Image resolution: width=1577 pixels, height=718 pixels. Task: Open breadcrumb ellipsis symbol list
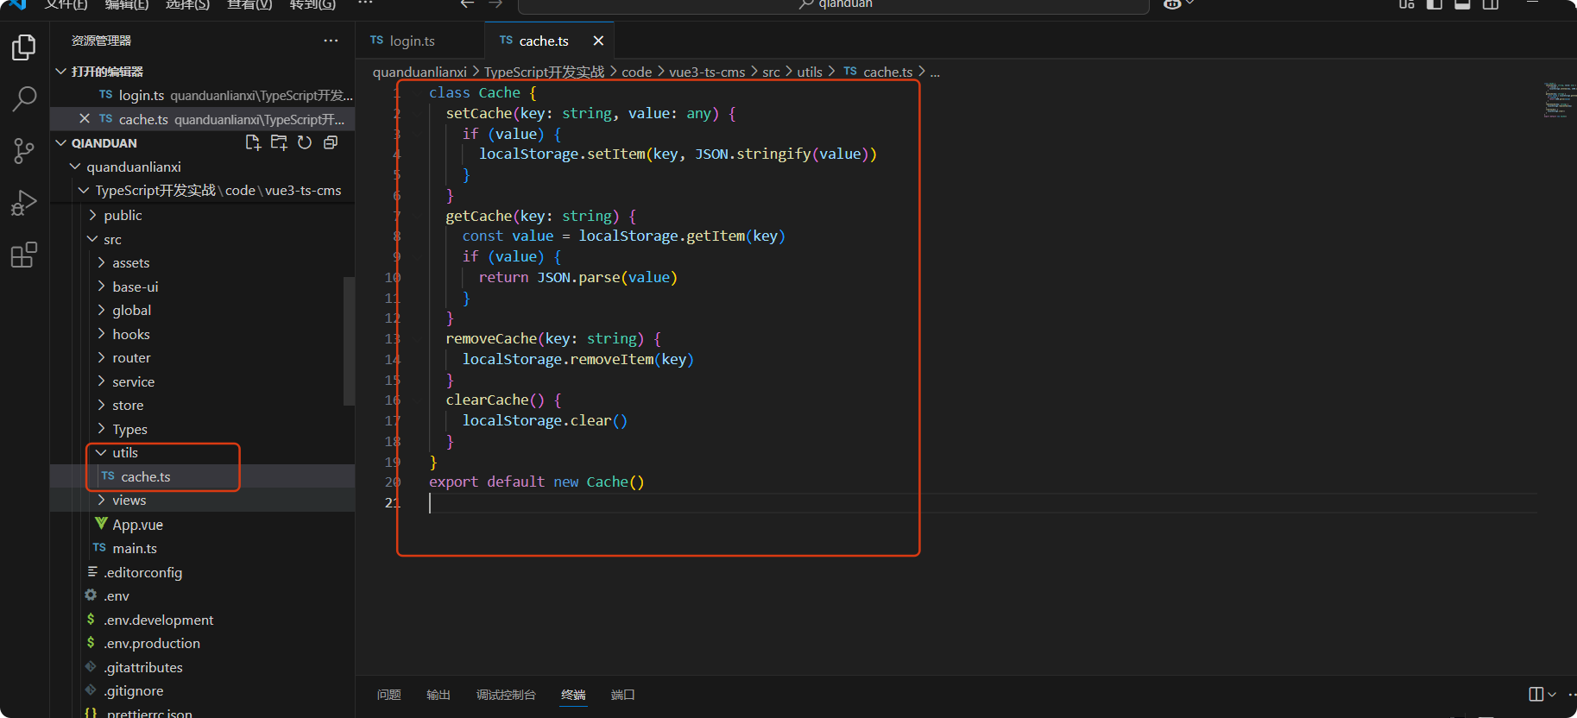tap(935, 72)
